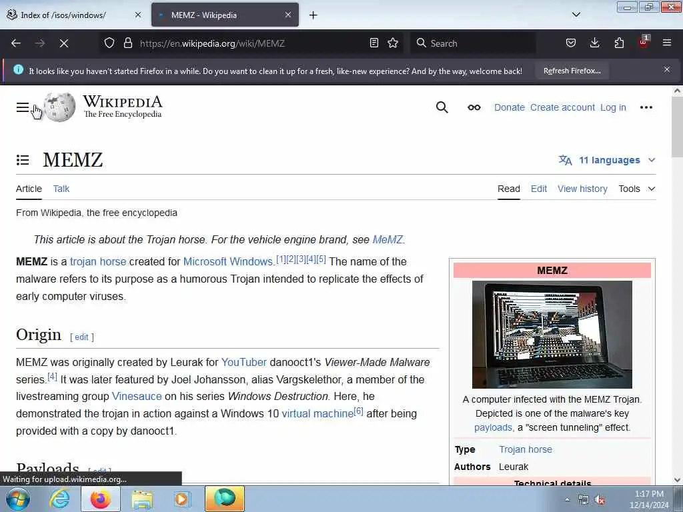
Task: Click Create account link
Action: pos(562,107)
